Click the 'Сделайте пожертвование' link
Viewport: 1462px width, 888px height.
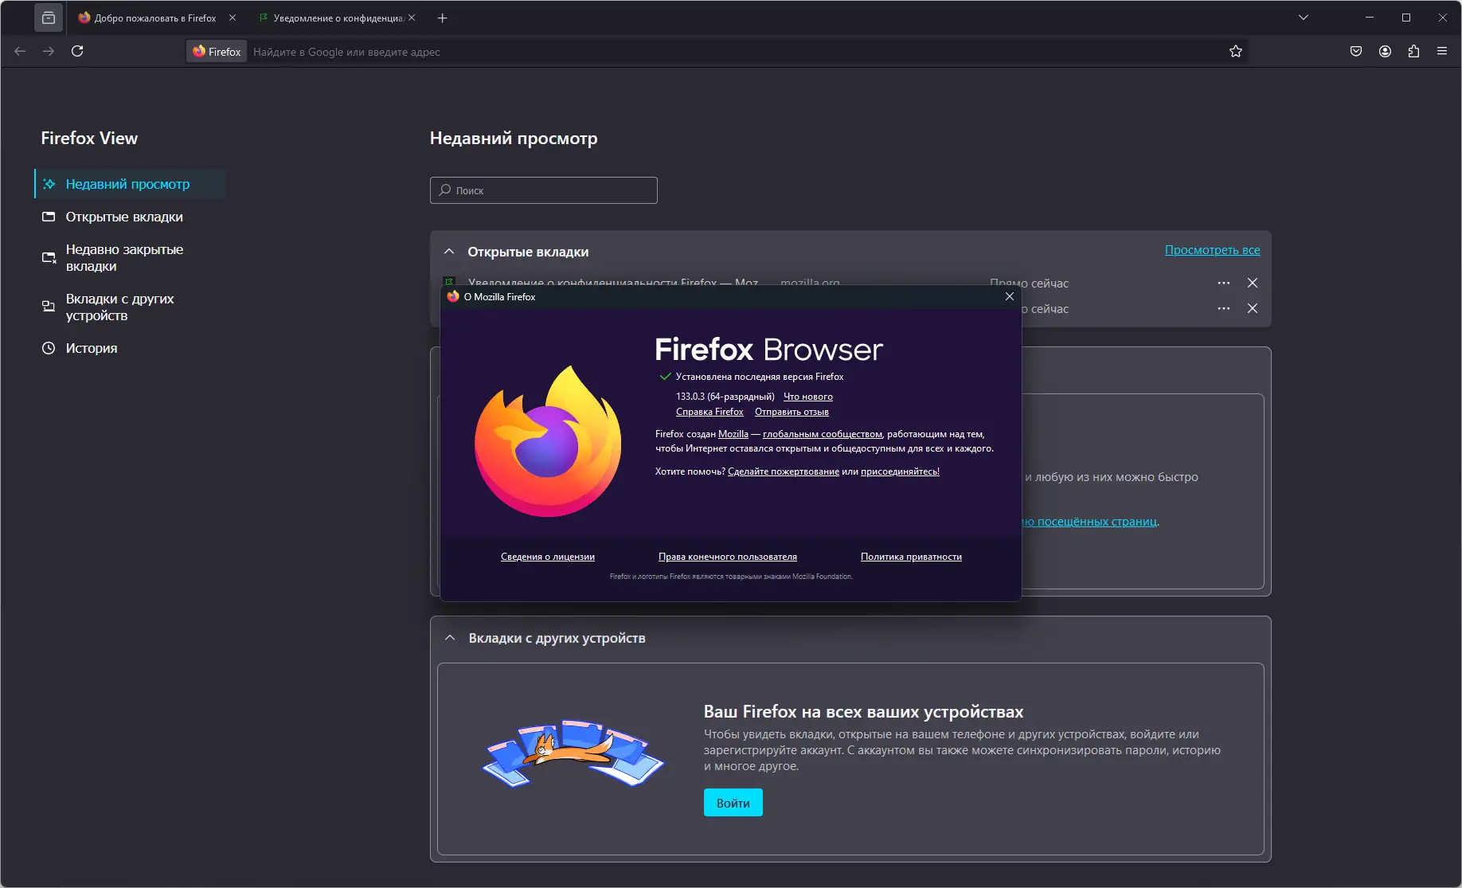(x=784, y=471)
